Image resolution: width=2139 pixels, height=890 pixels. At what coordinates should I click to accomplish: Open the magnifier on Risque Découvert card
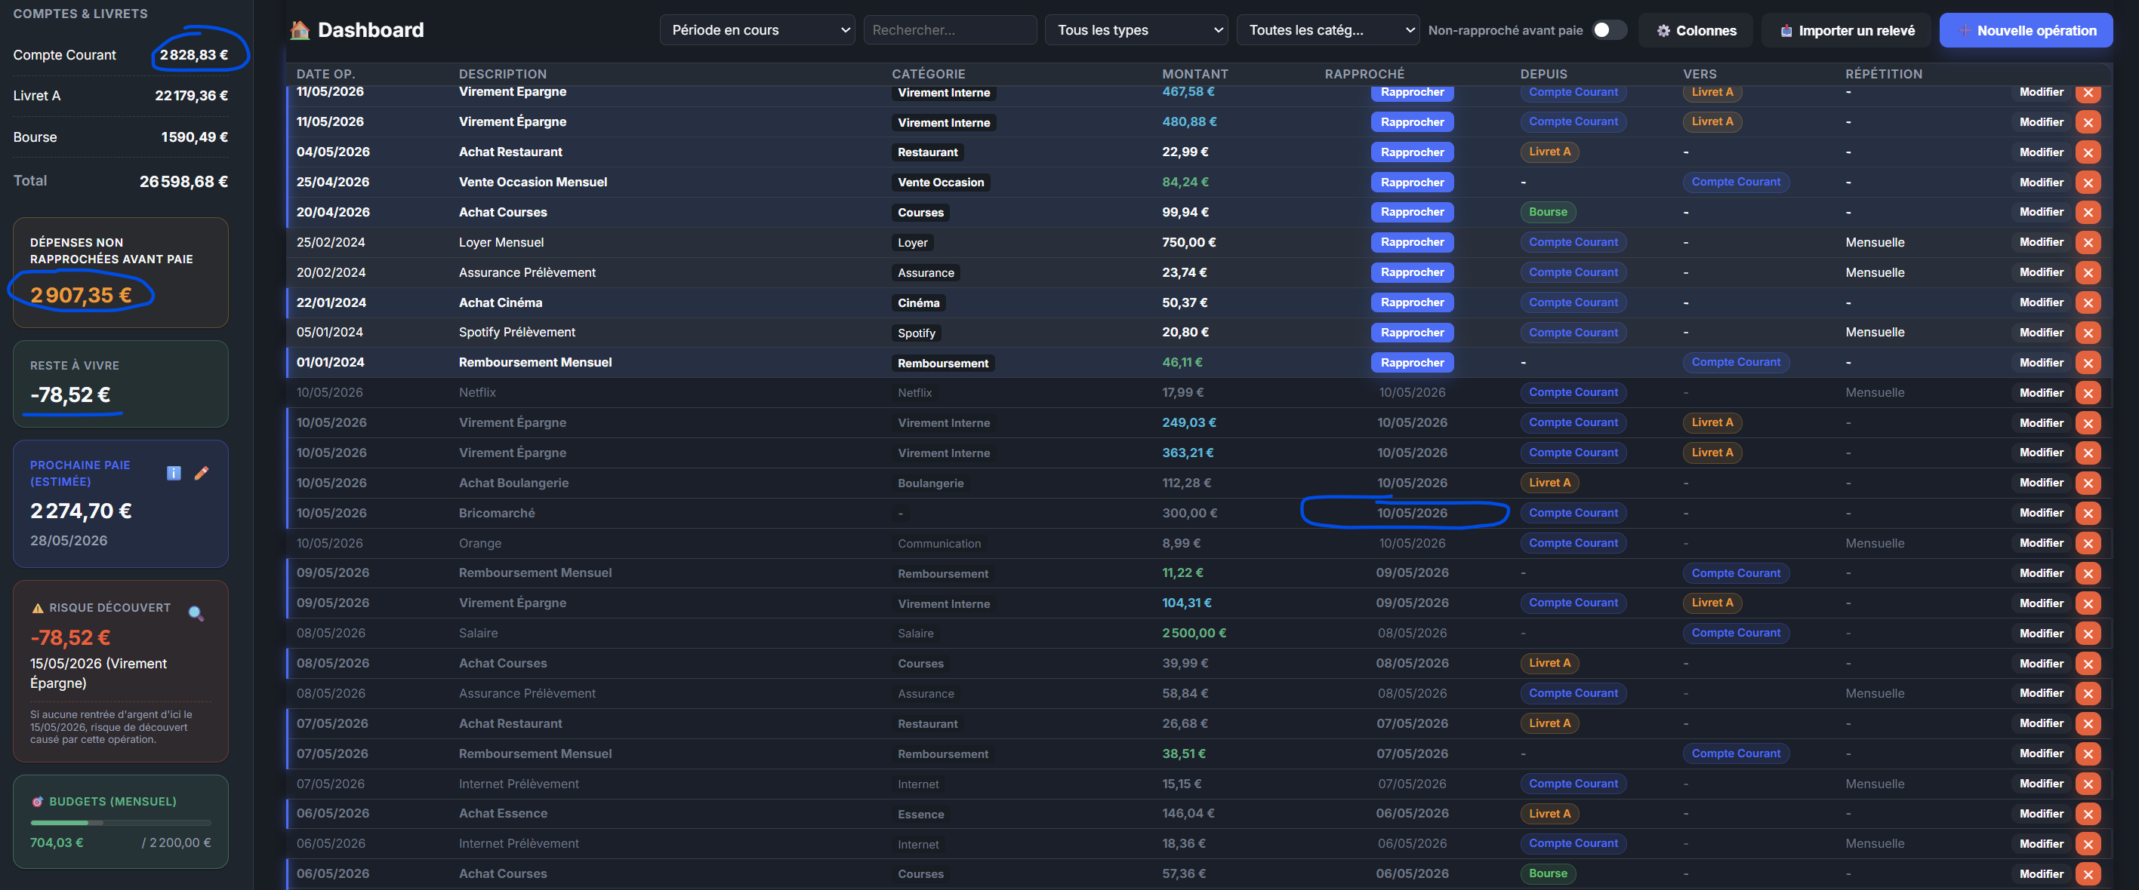point(196,613)
